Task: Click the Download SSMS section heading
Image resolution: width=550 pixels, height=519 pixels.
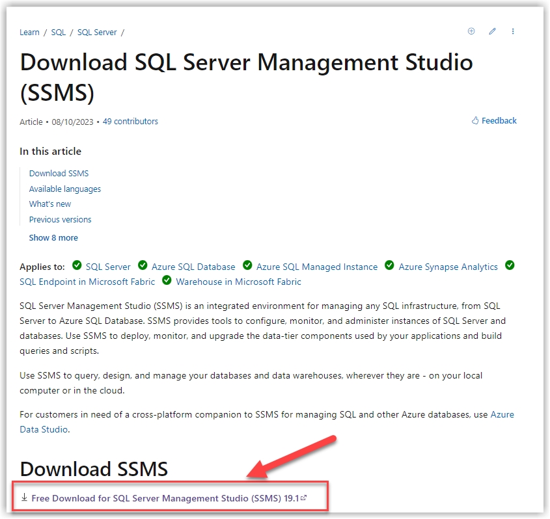Action: (94, 468)
